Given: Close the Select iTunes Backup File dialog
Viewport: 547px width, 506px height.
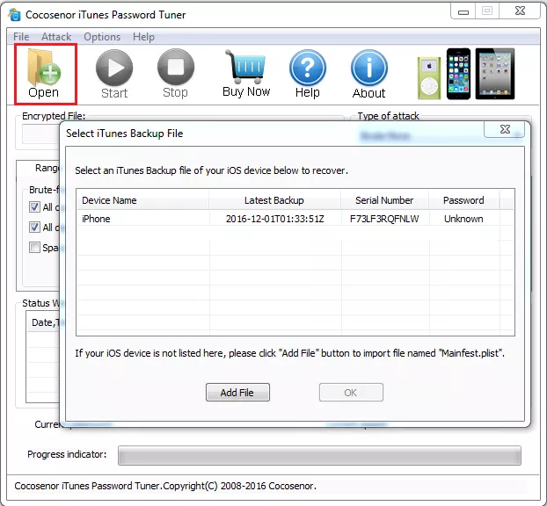Looking at the screenshot, I should 505,129.
